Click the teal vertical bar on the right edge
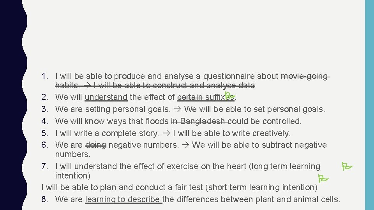This screenshot has width=374, height=210. (369, 105)
